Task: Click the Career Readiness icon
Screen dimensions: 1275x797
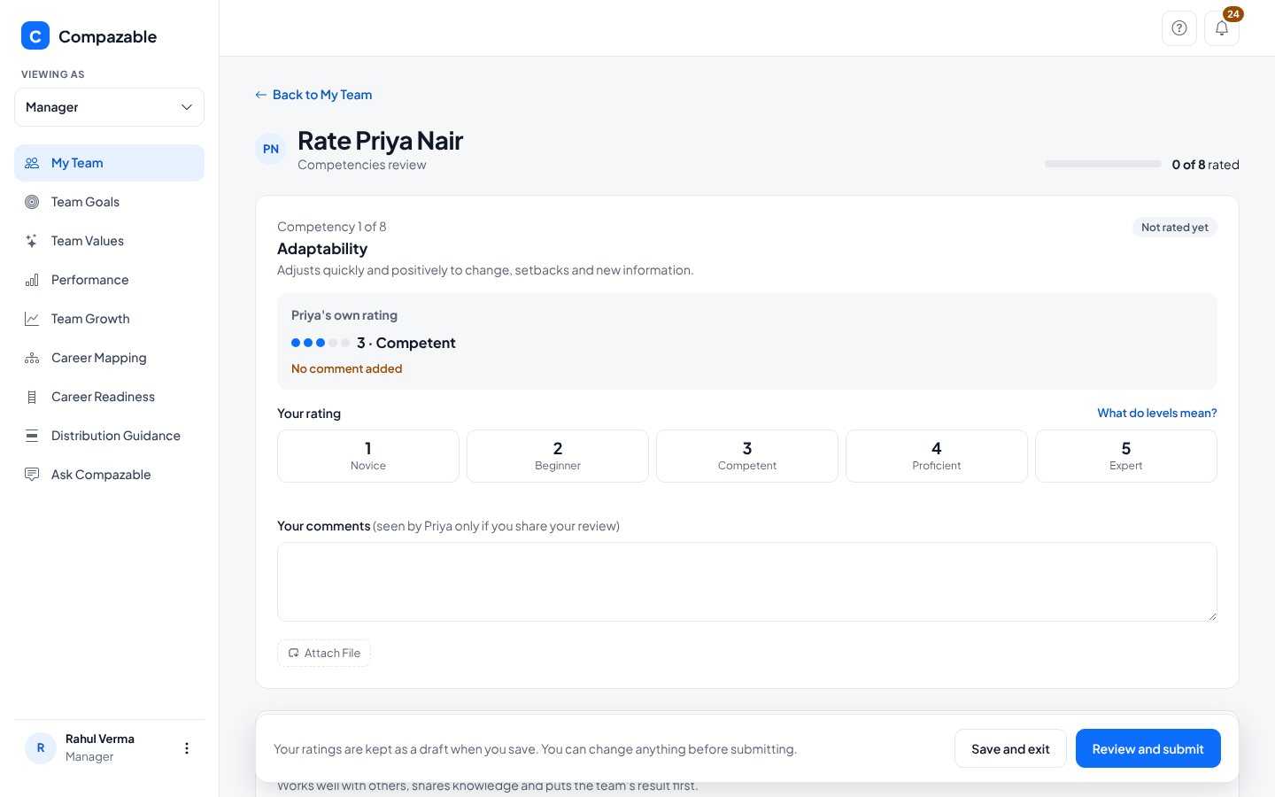Action: click(32, 397)
